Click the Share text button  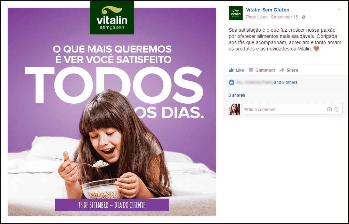tap(292, 70)
